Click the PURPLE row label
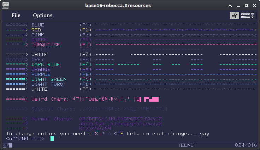Screen dimensions: 260x150 tap(41, 74)
